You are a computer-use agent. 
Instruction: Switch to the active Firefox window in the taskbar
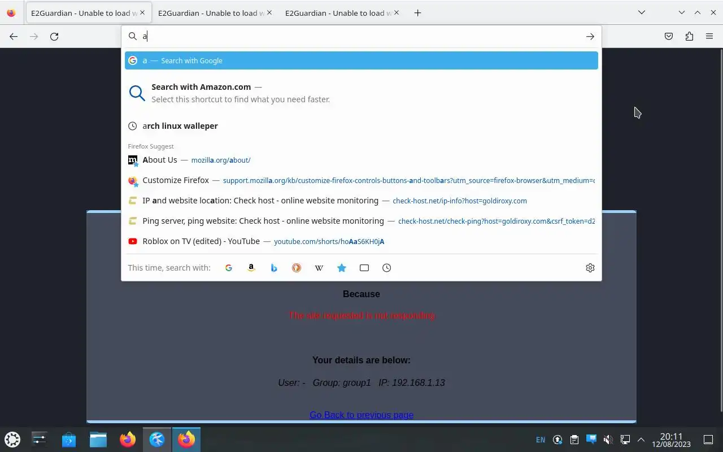186,439
